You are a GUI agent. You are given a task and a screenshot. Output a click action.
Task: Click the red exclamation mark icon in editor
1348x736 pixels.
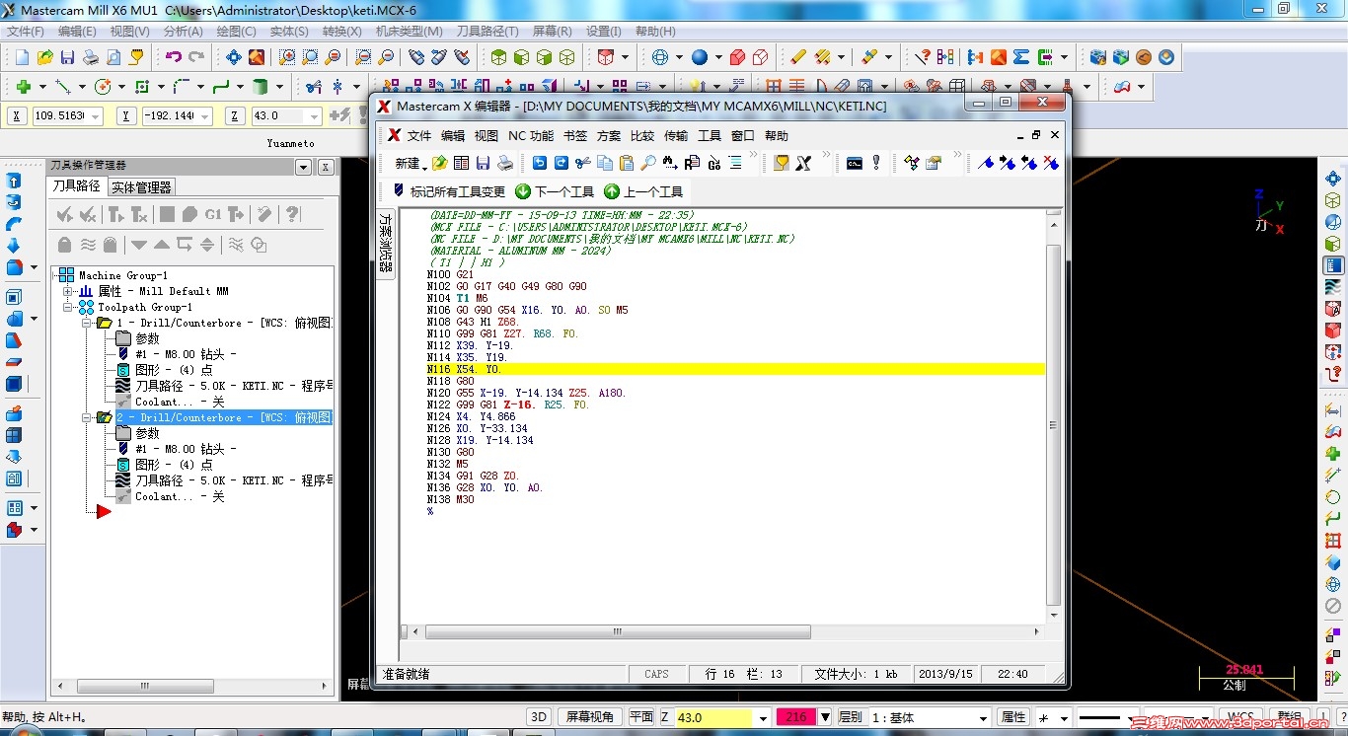pyautogui.click(x=875, y=163)
